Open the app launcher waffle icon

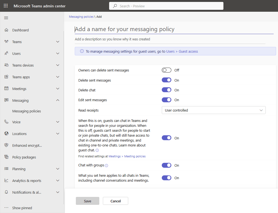pos(6,6)
